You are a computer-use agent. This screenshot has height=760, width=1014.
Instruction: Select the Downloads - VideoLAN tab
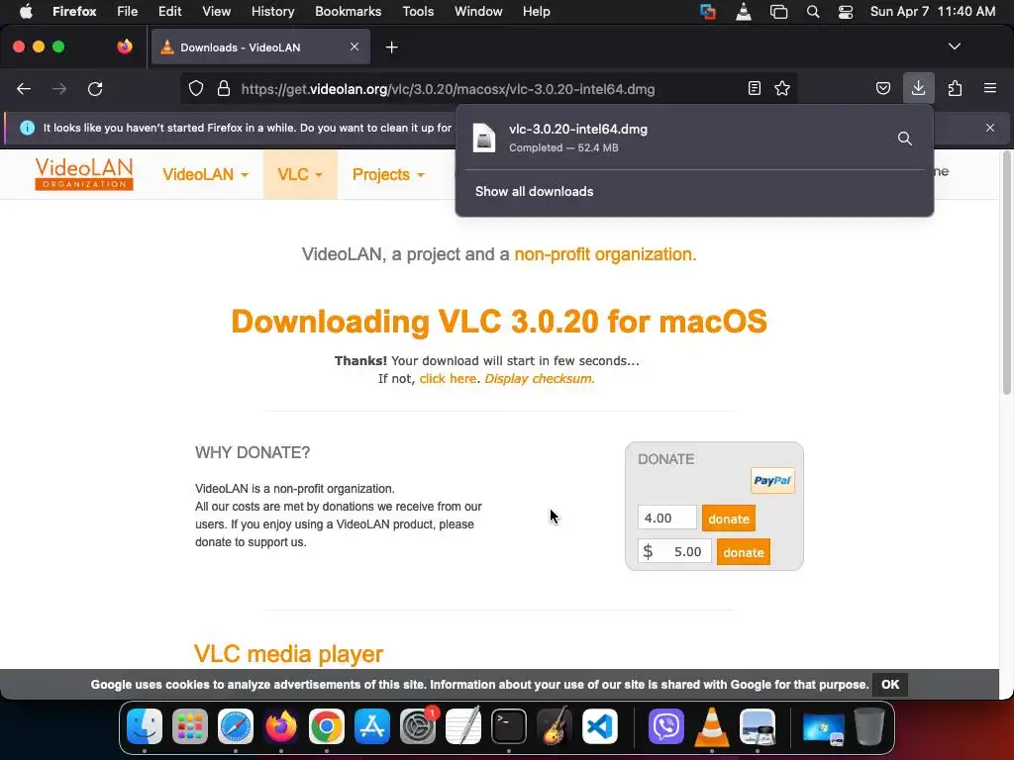(x=260, y=47)
